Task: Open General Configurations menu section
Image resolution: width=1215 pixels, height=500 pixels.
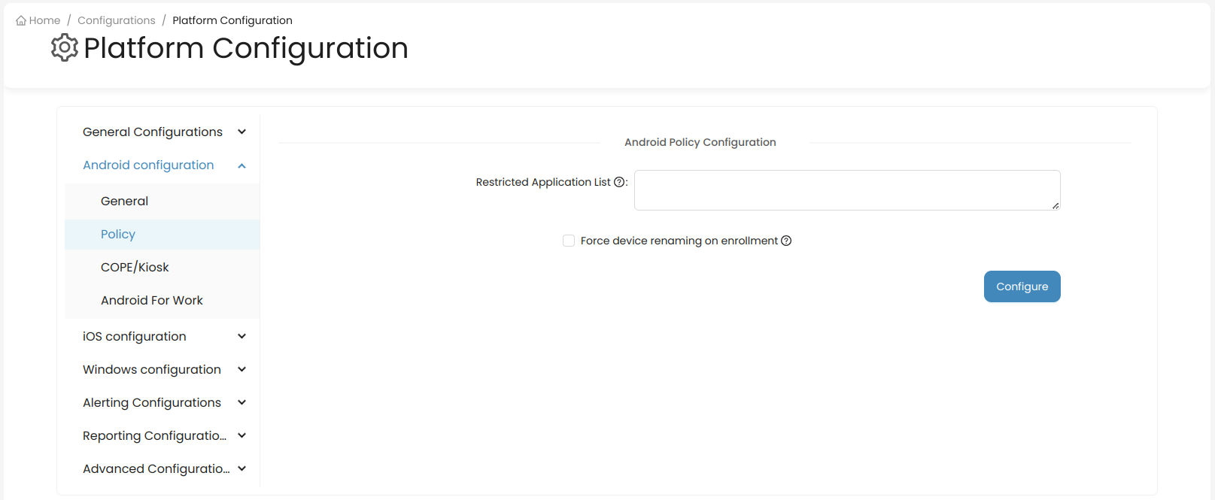Action: click(x=163, y=132)
